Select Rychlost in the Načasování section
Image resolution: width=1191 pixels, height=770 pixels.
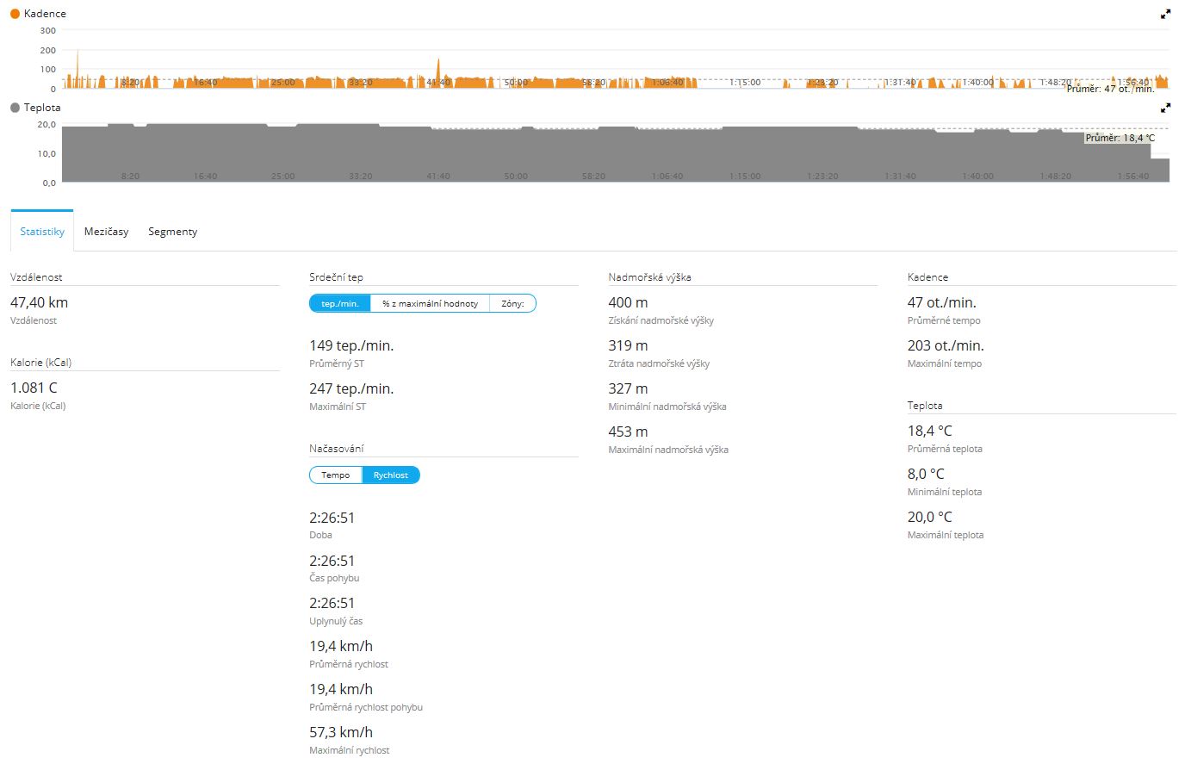391,475
